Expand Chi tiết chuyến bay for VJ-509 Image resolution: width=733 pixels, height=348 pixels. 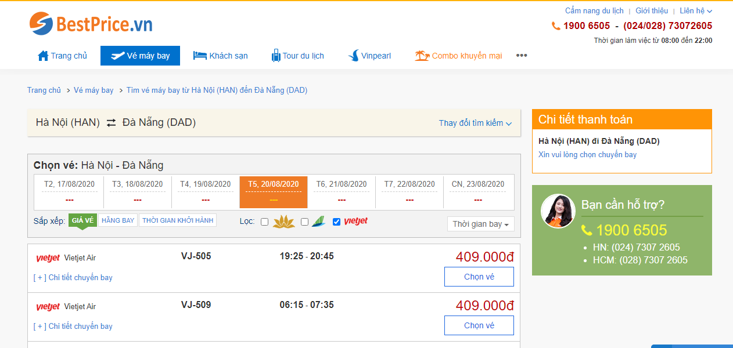tap(73, 326)
